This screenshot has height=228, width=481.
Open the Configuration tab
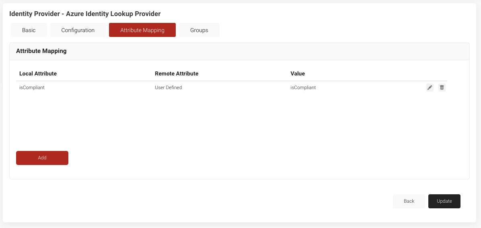pyautogui.click(x=78, y=30)
